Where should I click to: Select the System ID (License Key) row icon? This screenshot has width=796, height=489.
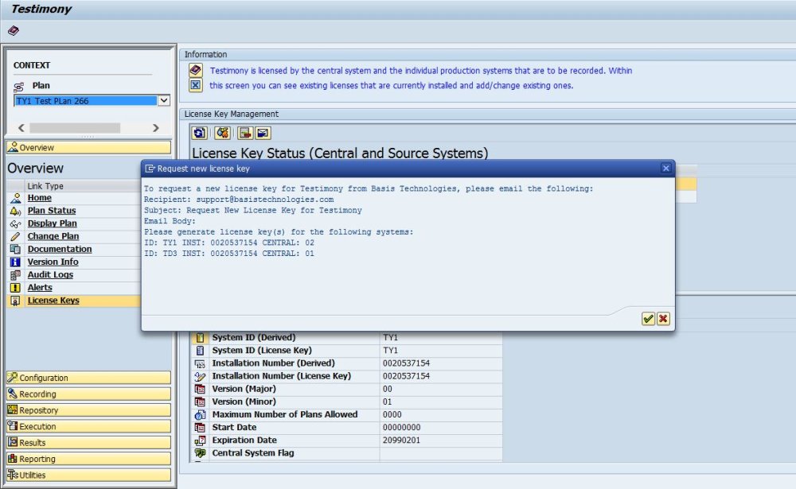click(200, 351)
